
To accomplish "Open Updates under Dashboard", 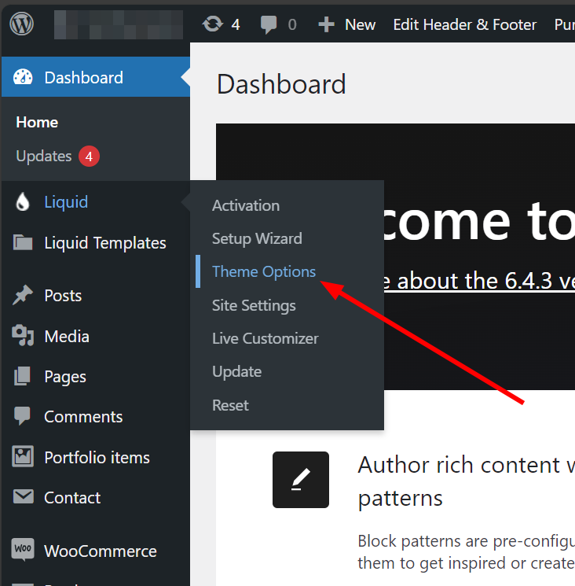I will click(44, 157).
